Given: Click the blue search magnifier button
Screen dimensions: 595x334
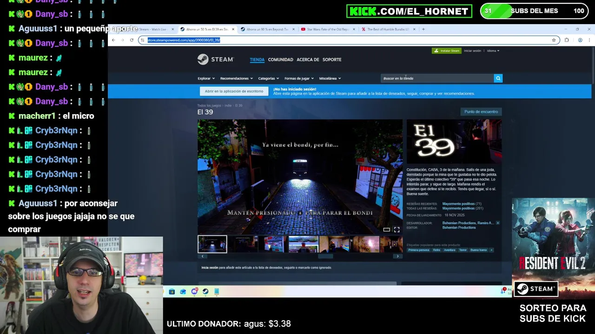Looking at the screenshot, I should pos(498,78).
